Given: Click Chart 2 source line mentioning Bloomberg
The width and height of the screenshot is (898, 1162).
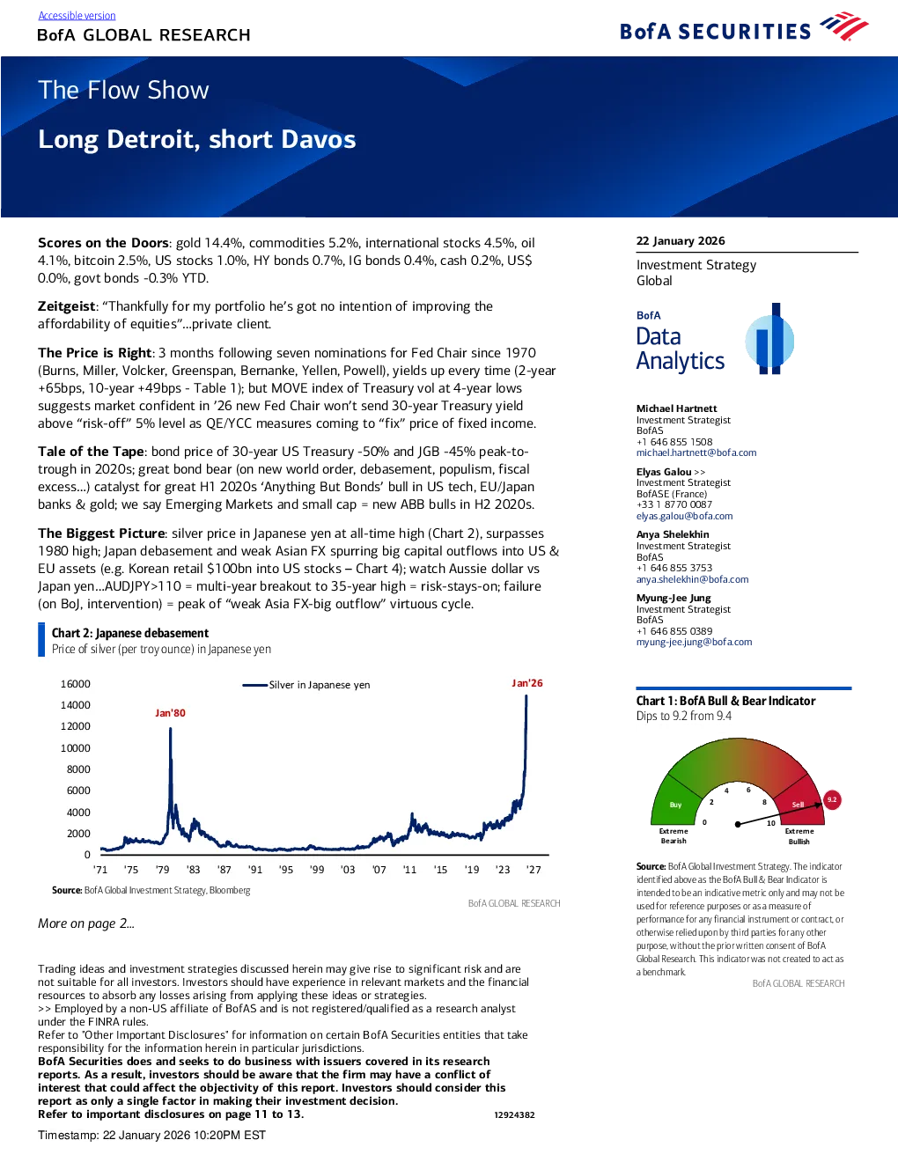Looking at the screenshot, I should point(151,890).
